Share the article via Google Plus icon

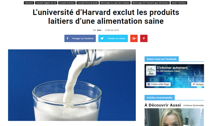pos(134,38)
